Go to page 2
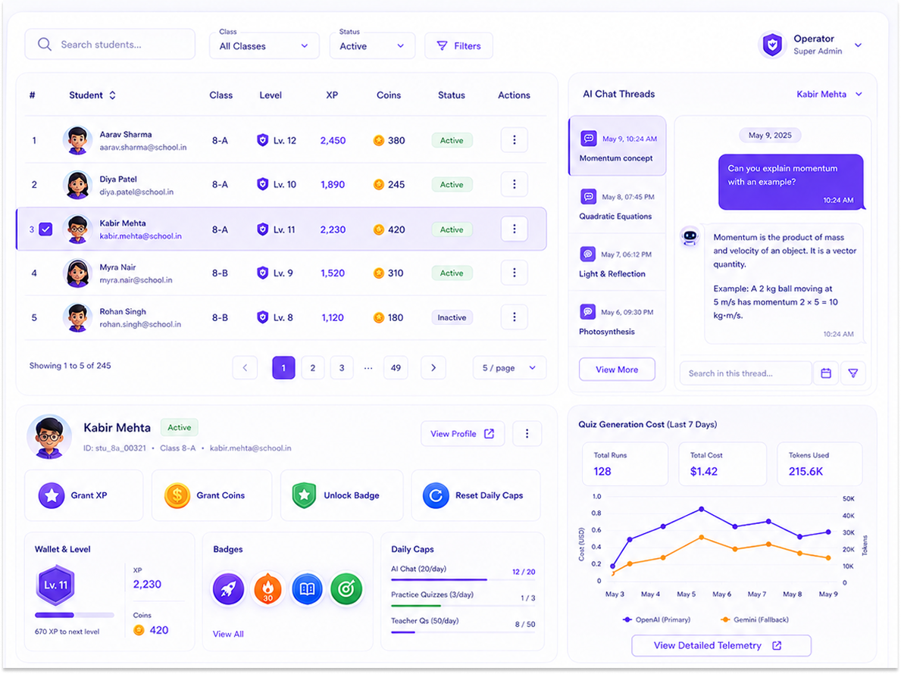901x674 pixels. 313,368
